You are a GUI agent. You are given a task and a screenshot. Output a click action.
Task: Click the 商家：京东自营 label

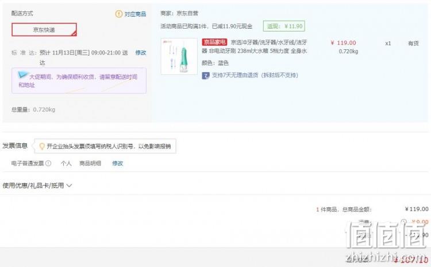click(179, 13)
